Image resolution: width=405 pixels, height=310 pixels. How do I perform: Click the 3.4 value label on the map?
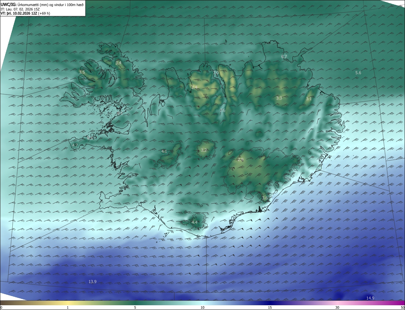click(x=118, y=63)
